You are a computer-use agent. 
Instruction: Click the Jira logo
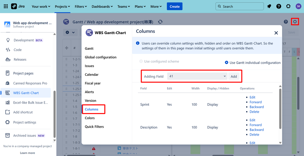(x=18, y=6)
